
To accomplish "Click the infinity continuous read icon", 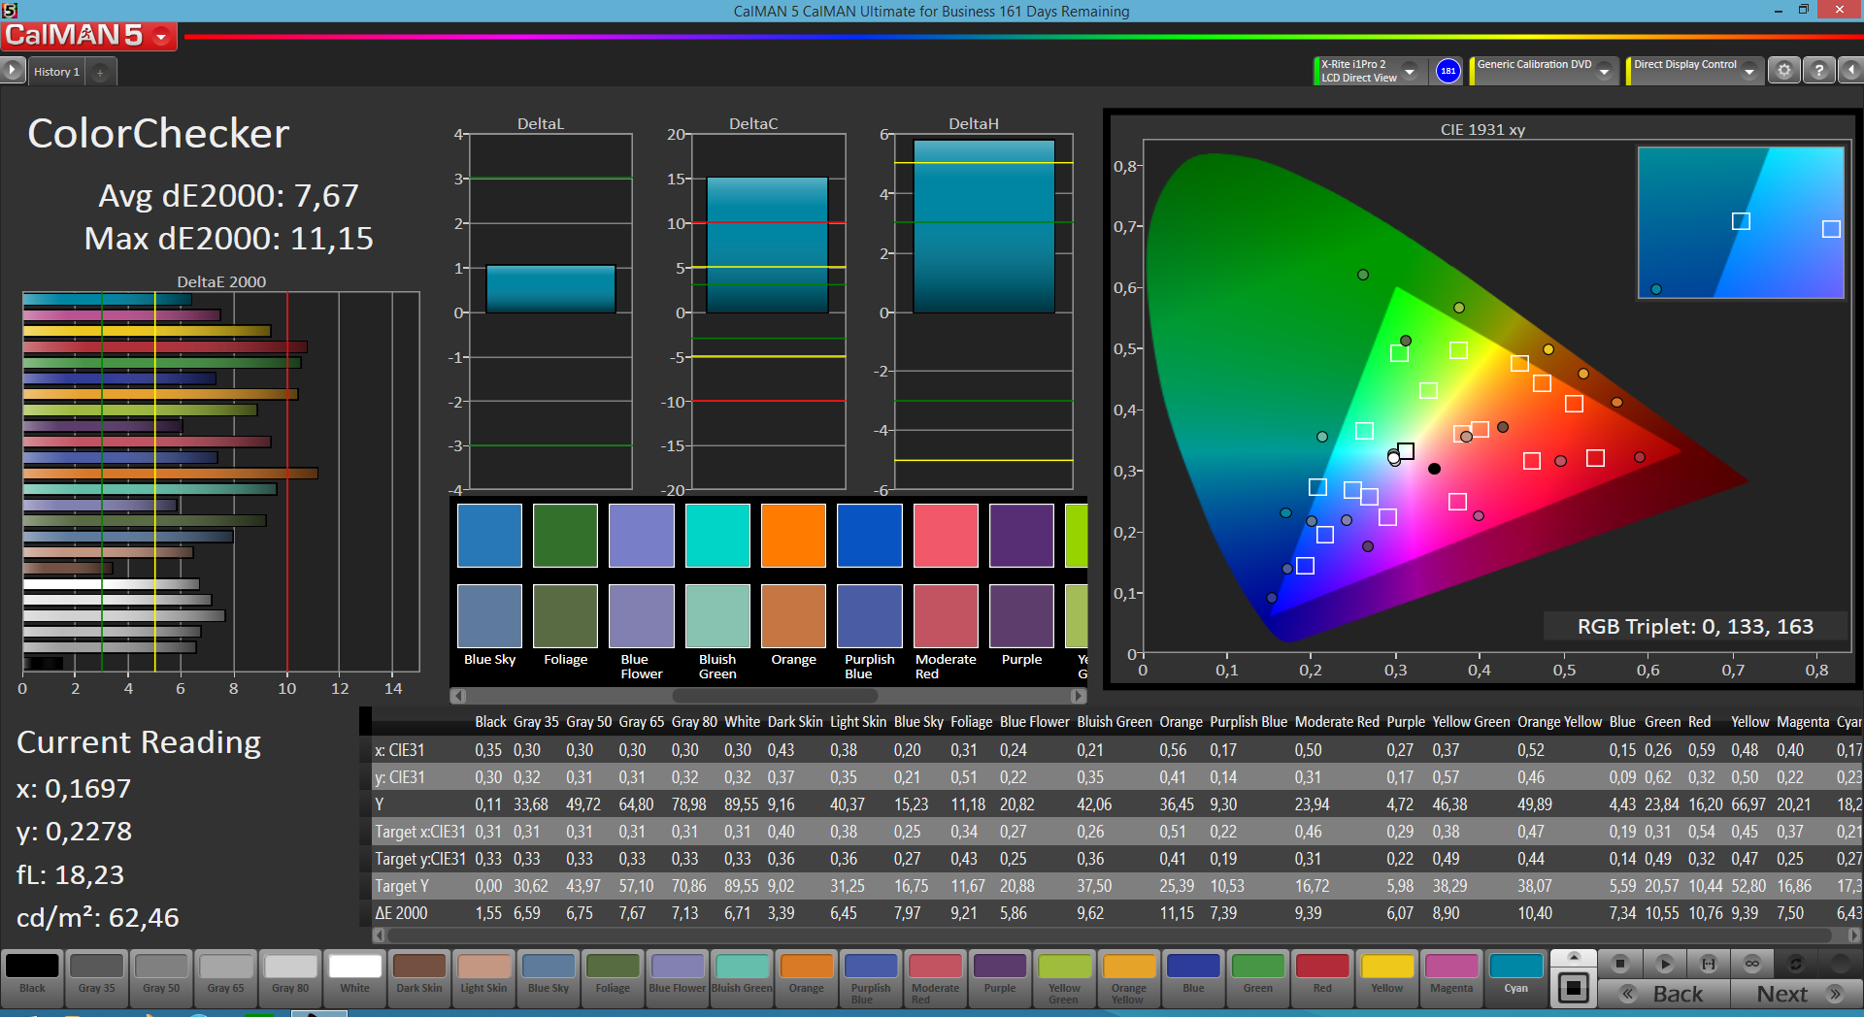I will 1751,964.
